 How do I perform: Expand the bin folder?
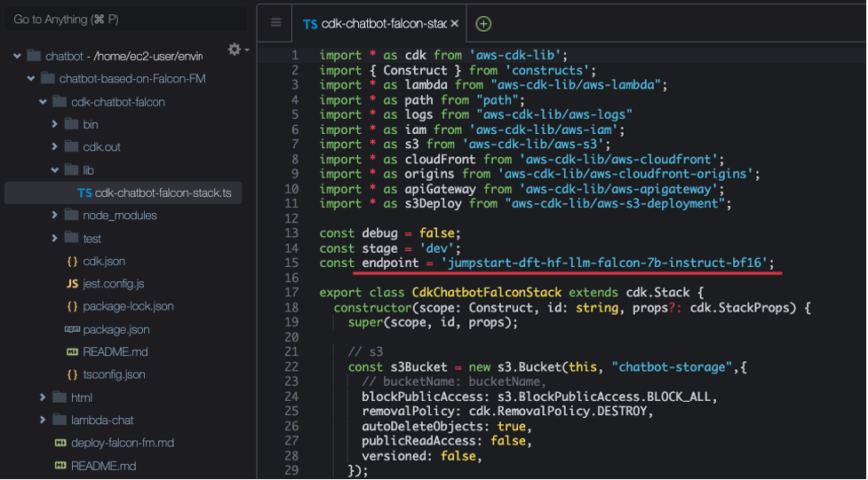coord(55,125)
